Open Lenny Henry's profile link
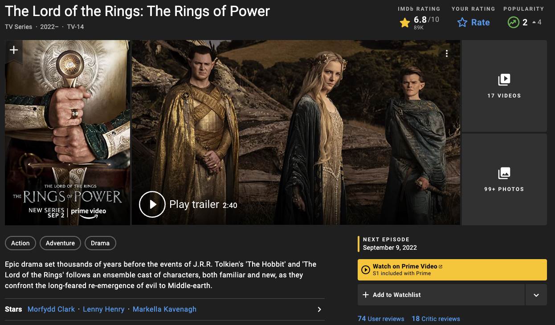 [103, 309]
